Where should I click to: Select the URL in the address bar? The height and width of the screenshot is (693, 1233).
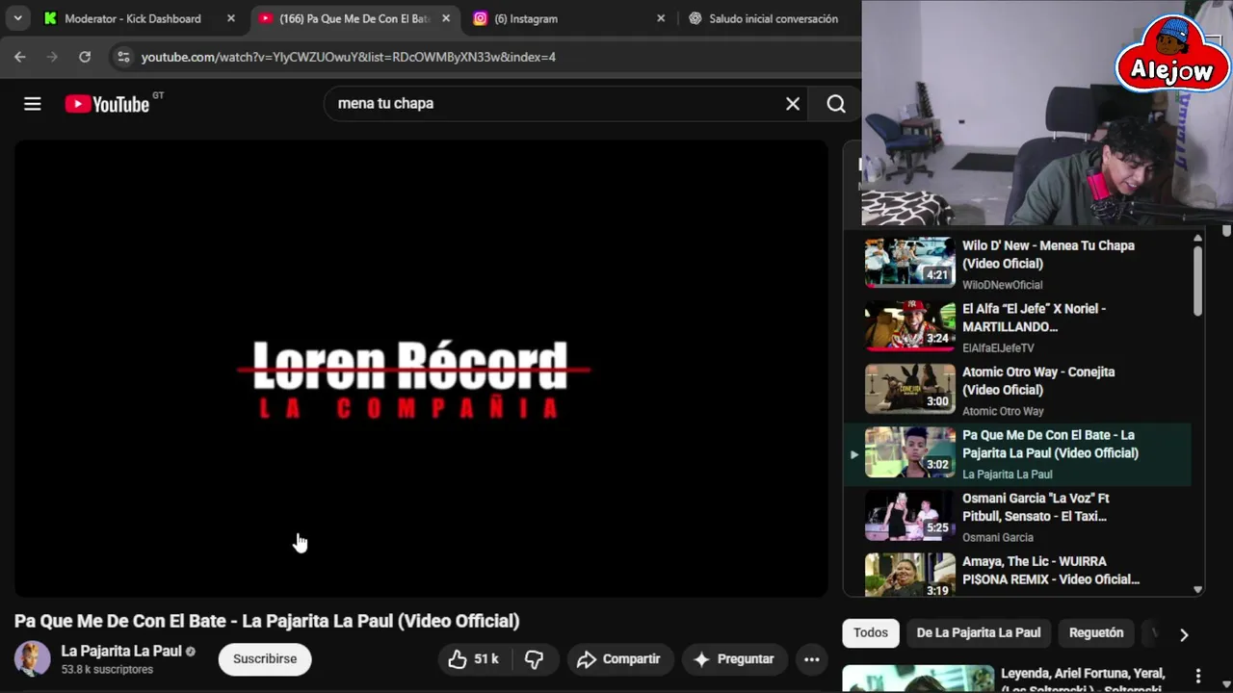click(349, 57)
